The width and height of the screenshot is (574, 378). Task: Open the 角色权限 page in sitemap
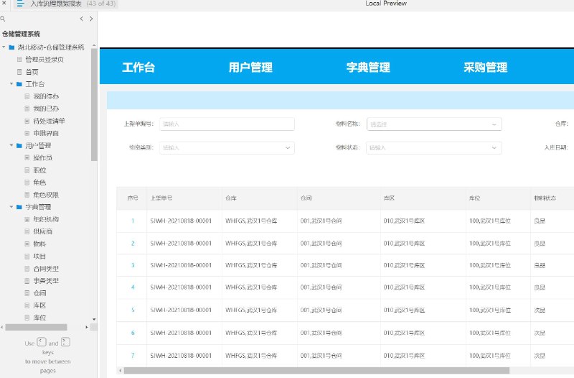pos(46,195)
